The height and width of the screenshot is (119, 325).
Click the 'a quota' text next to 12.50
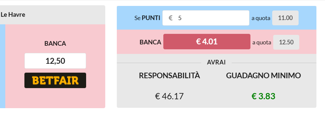click(262, 42)
